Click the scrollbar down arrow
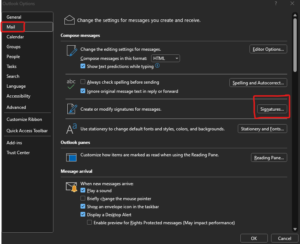Image resolution: width=300 pixels, height=244 pixels. [295, 229]
